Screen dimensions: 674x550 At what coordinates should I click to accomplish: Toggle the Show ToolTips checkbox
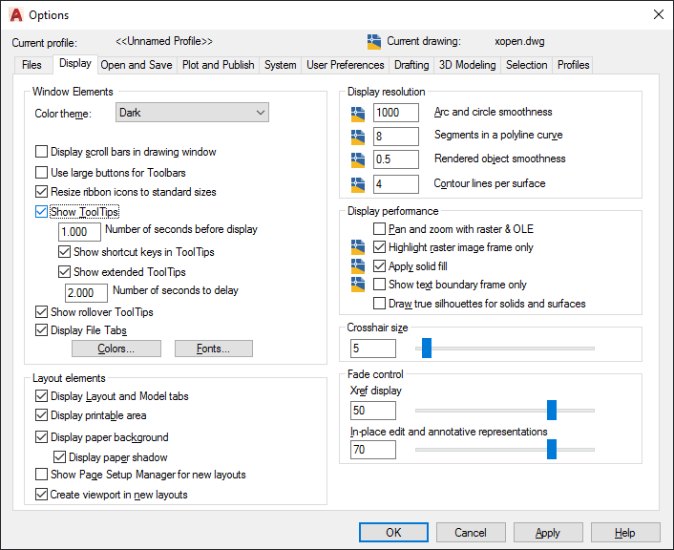(41, 212)
